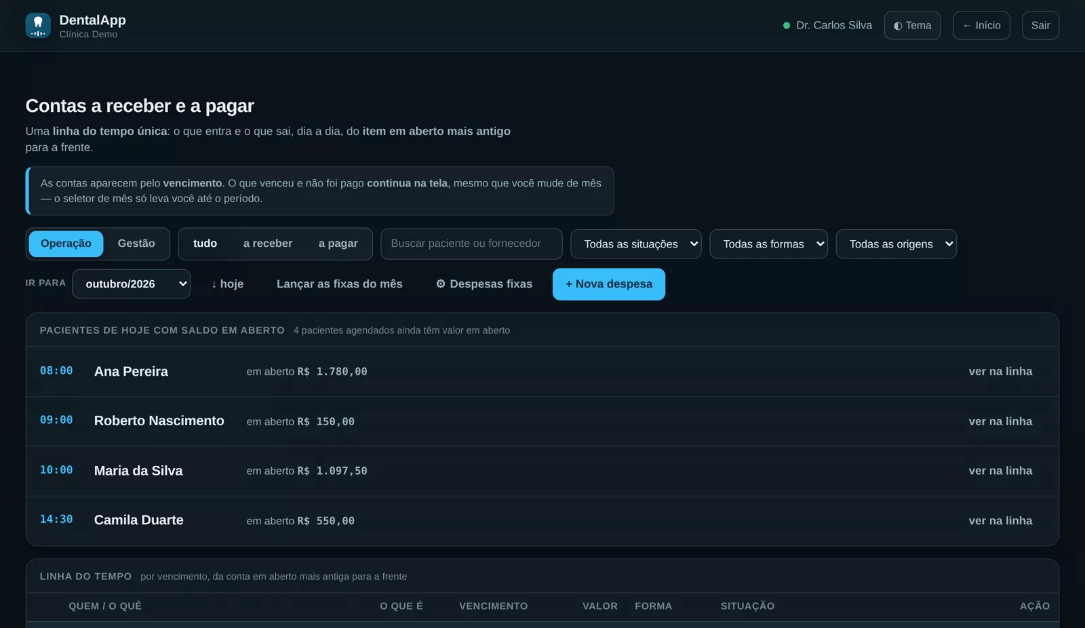This screenshot has width=1085, height=628.
Task: Switch to the Gestão view
Action: (x=136, y=243)
